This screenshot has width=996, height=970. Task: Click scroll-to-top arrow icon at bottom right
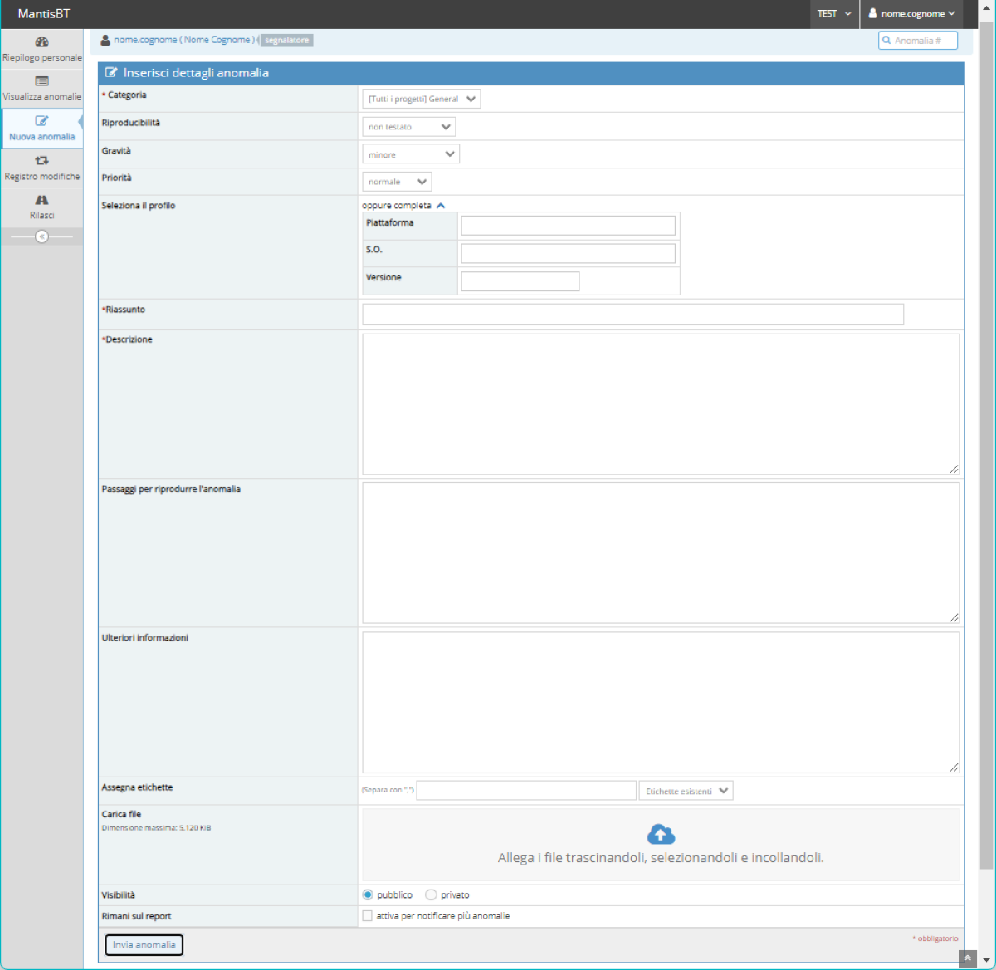point(967,958)
